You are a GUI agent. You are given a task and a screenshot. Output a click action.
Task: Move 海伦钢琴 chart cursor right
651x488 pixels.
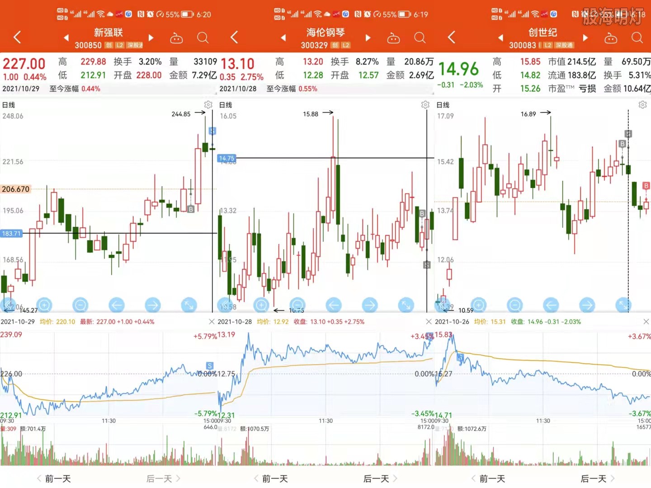click(x=370, y=305)
